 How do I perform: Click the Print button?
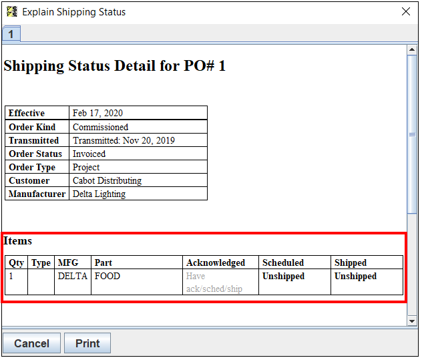[x=87, y=343]
